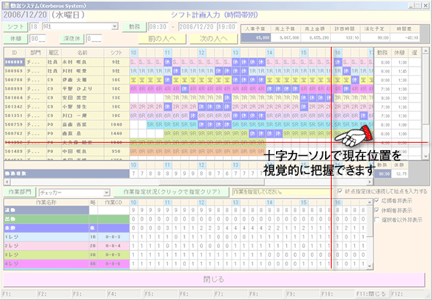Enable 選択者以外非表示 checkbox
432x300 pixels.
[376, 220]
